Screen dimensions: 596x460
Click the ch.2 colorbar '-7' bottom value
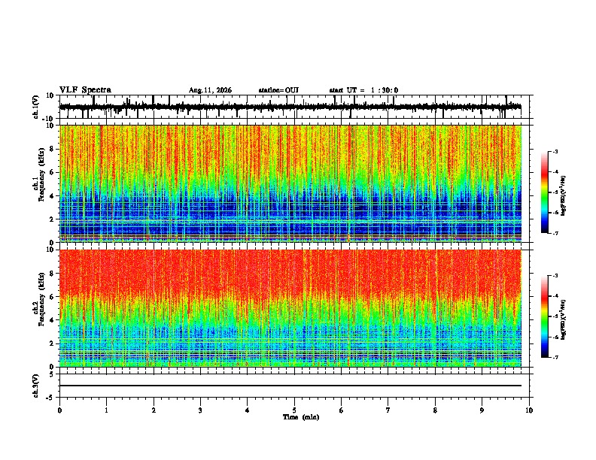coord(555,358)
